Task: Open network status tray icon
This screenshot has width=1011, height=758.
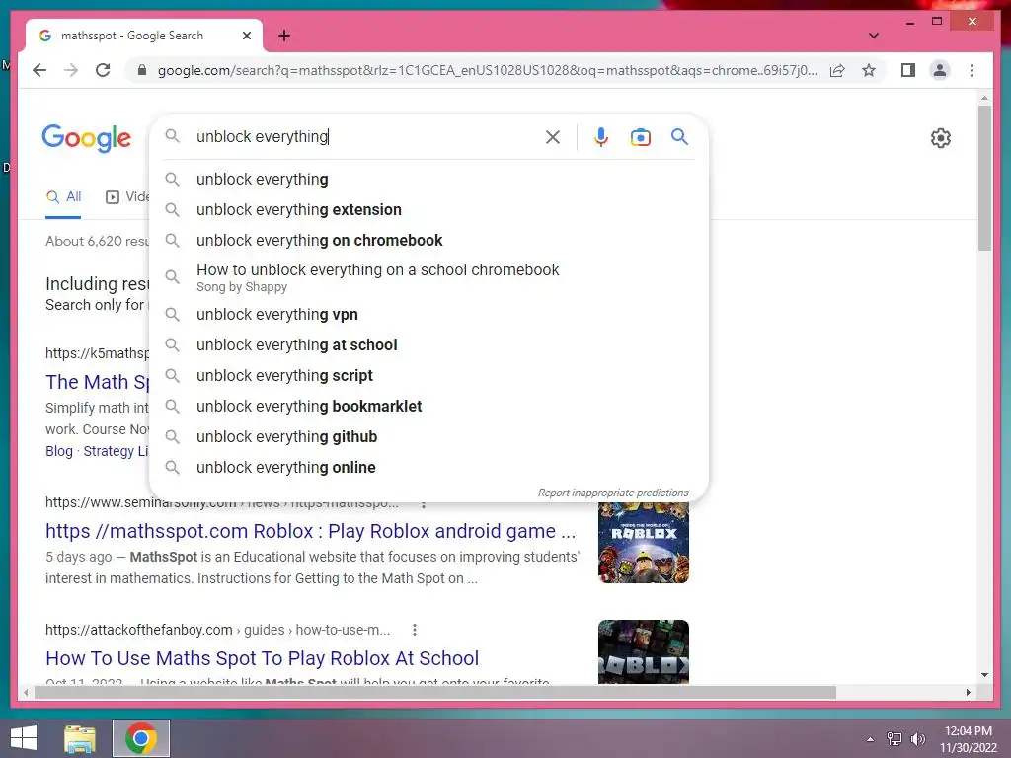Action: click(894, 739)
